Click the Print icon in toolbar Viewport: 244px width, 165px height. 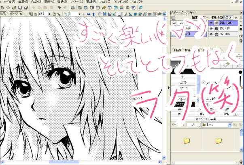[x=73, y=7]
